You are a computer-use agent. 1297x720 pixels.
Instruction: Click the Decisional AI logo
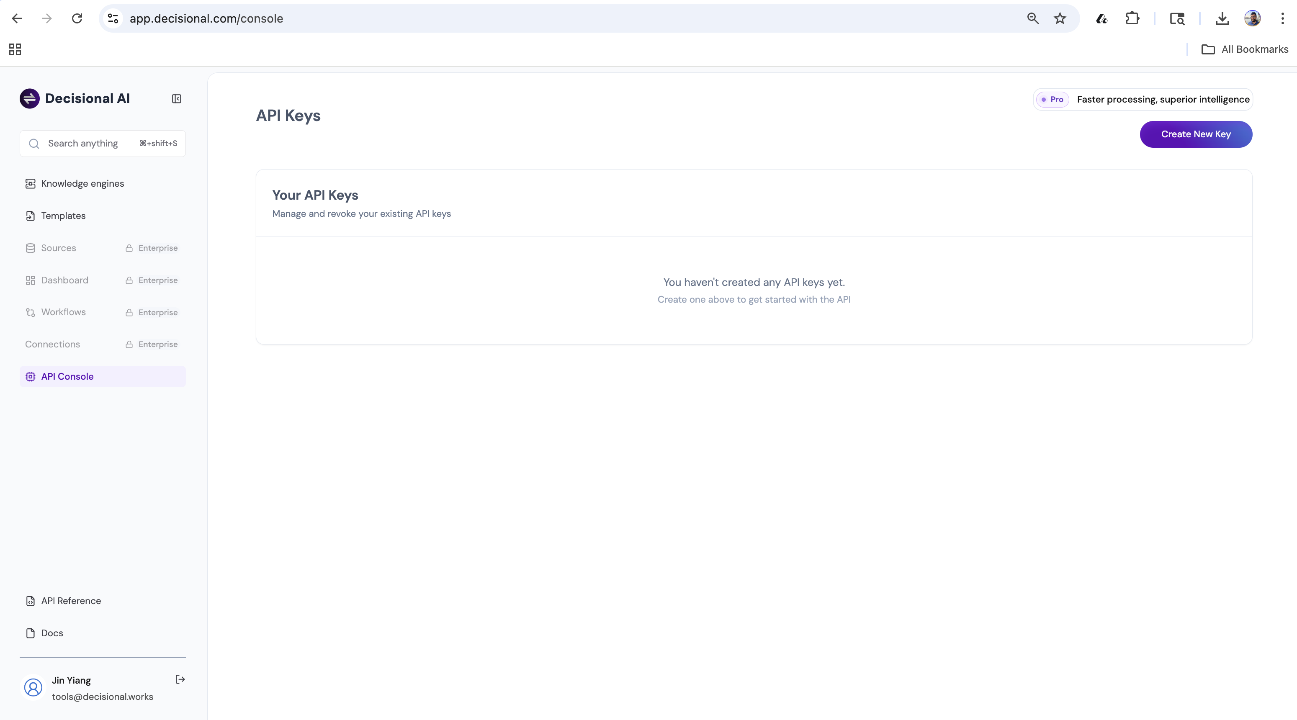tap(30, 99)
